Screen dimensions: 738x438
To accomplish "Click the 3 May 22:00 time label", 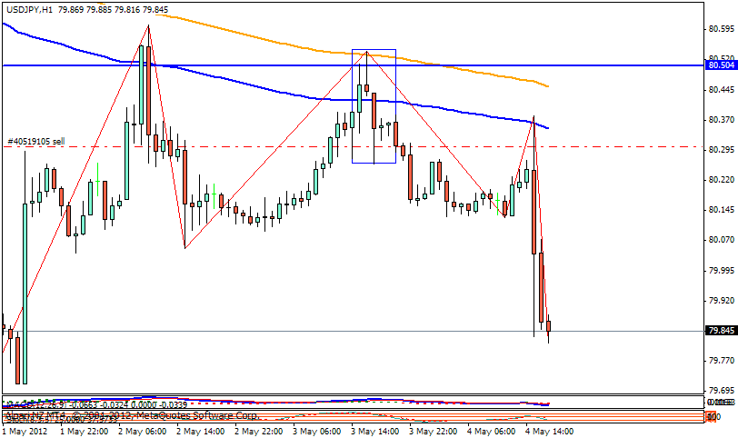I will (434, 432).
